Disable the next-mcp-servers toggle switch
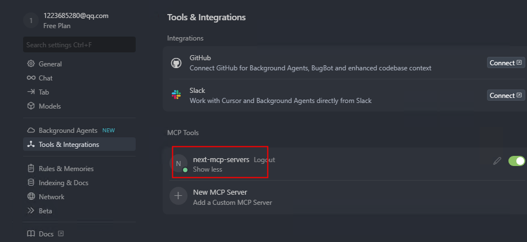The image size is (527, 242). (516, 161)
